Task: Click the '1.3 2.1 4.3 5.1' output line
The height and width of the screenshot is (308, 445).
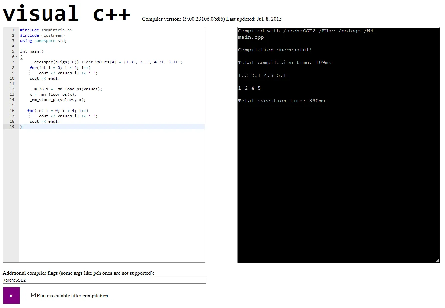Action: point(262,75)
